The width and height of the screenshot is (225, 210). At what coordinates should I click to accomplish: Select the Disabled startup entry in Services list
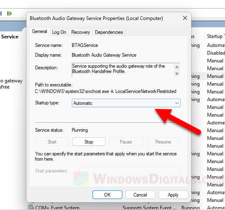pos(216,53)
